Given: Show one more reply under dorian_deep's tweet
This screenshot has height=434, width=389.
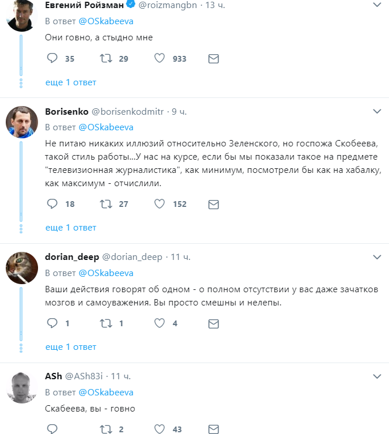Looking at the screenshot, I should [71, 347].
